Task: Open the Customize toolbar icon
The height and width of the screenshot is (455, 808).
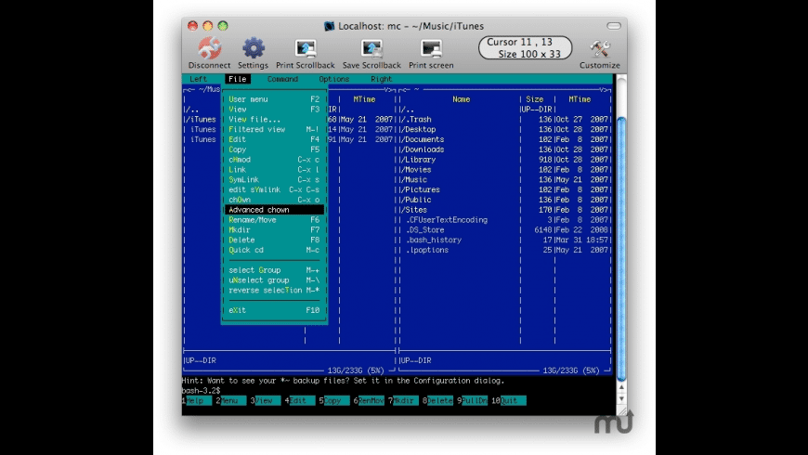Action: click(x=600, y=49)
